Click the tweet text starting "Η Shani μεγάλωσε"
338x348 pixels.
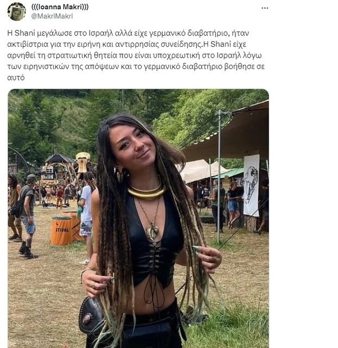coord(136,55)
